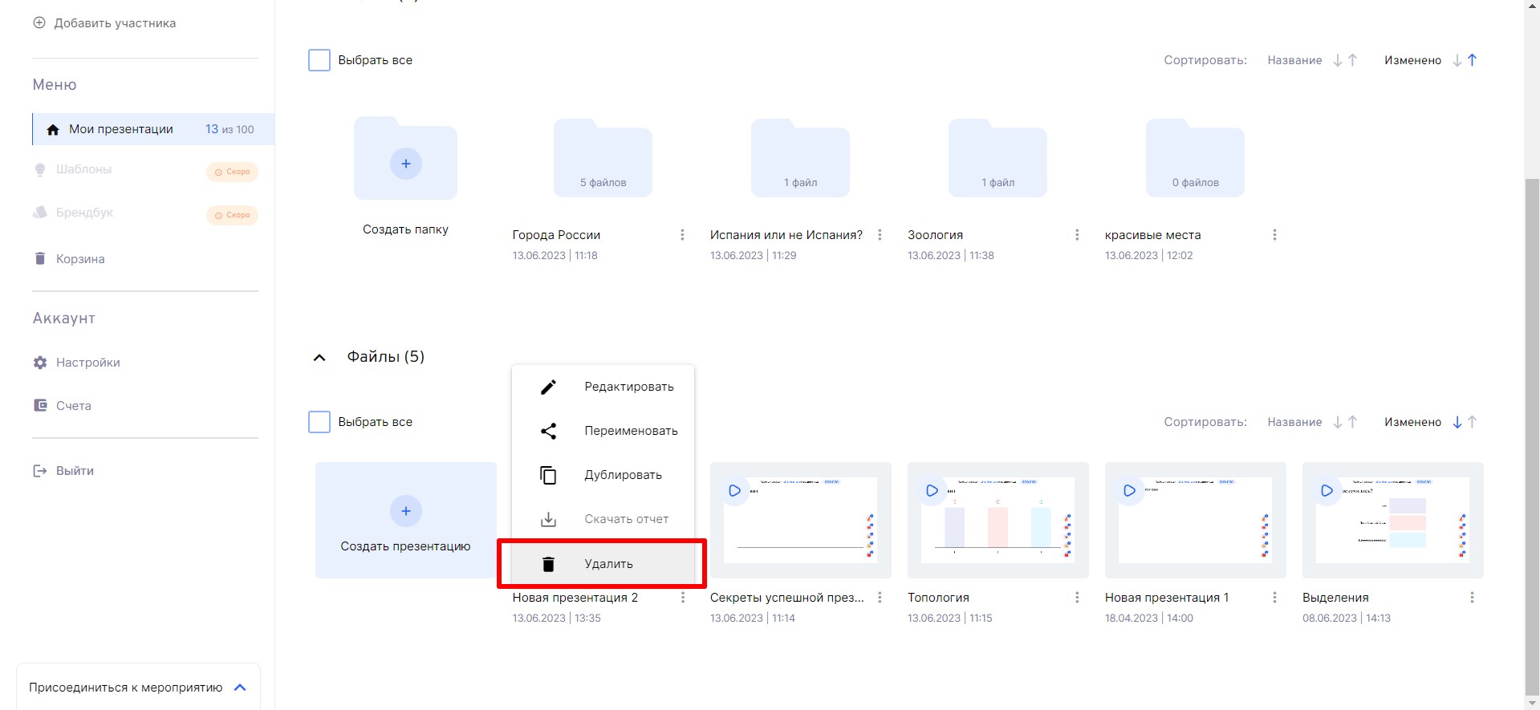Sort folders by Название
The width and height of the screenshot is (1540, 710).
(x=1294, y=60)
